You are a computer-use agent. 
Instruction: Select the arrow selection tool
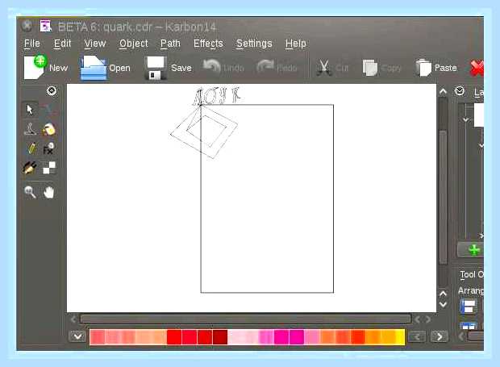tap(30, 110)
